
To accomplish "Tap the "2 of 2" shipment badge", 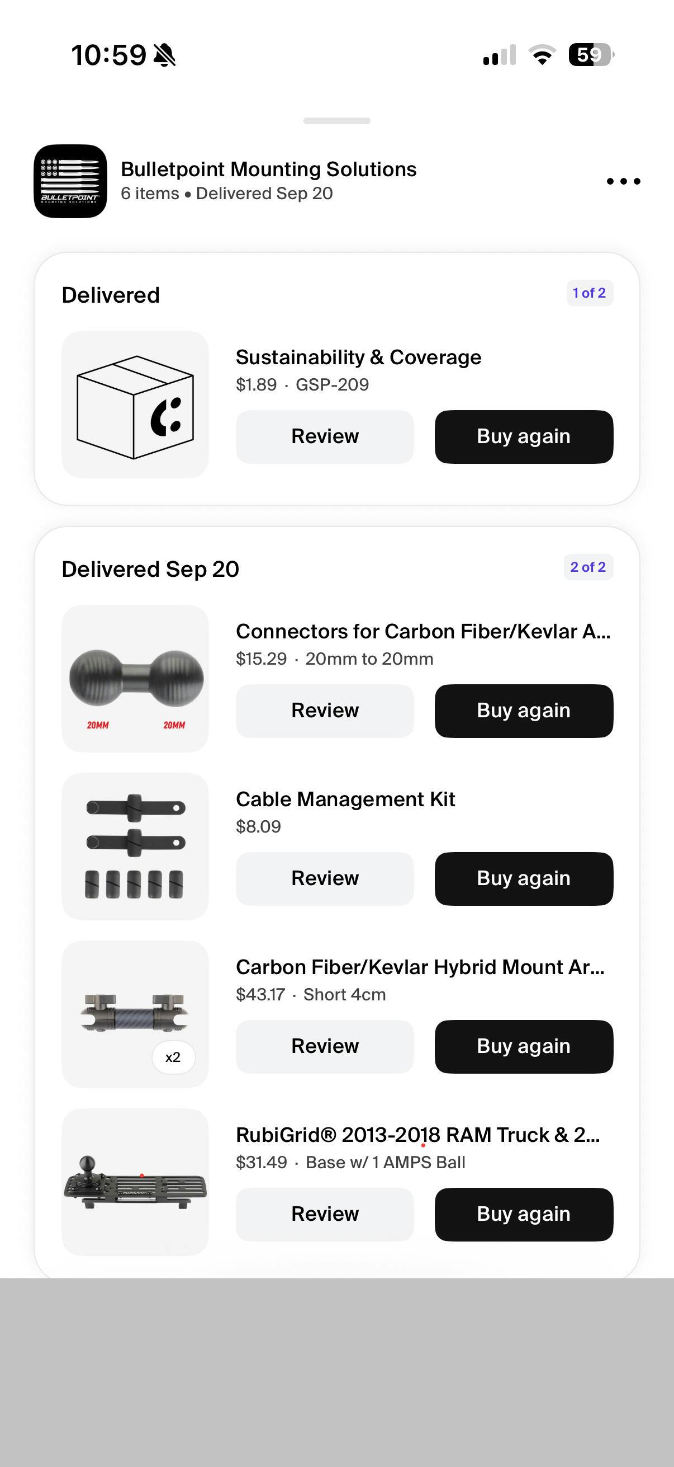I will tap(588, 567).
